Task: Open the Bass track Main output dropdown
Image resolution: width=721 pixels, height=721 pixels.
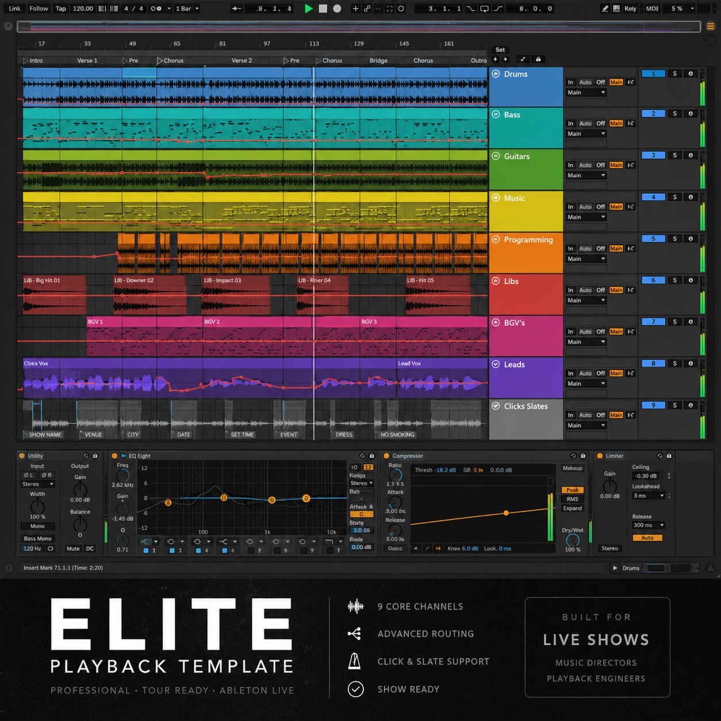Action: point(586,134)
